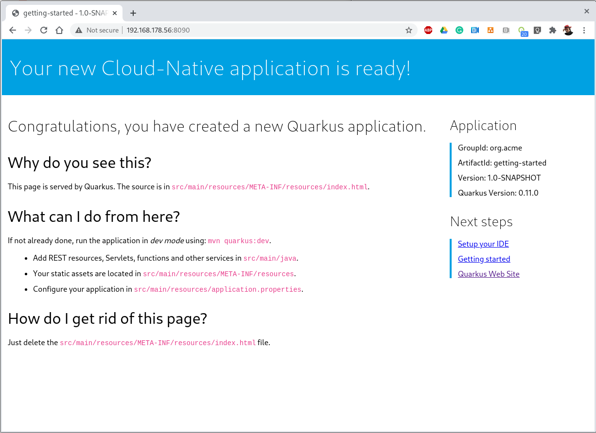Click 'Quarkus Version: 0.11.0' text
The width and height of the screenshot is (596, 433).
(498, 193)
